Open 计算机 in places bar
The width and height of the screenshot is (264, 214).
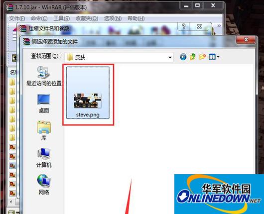[x=44, y=158]
